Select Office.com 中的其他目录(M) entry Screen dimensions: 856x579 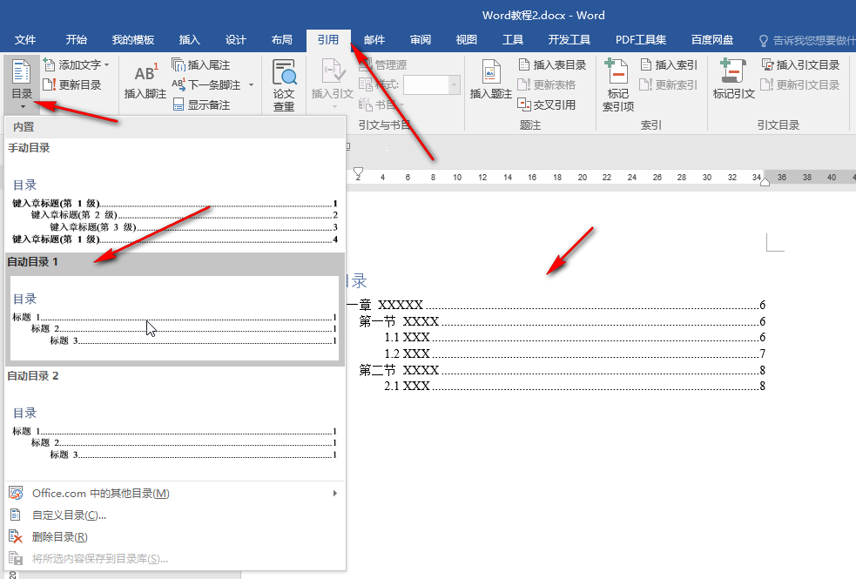[175, 494]
